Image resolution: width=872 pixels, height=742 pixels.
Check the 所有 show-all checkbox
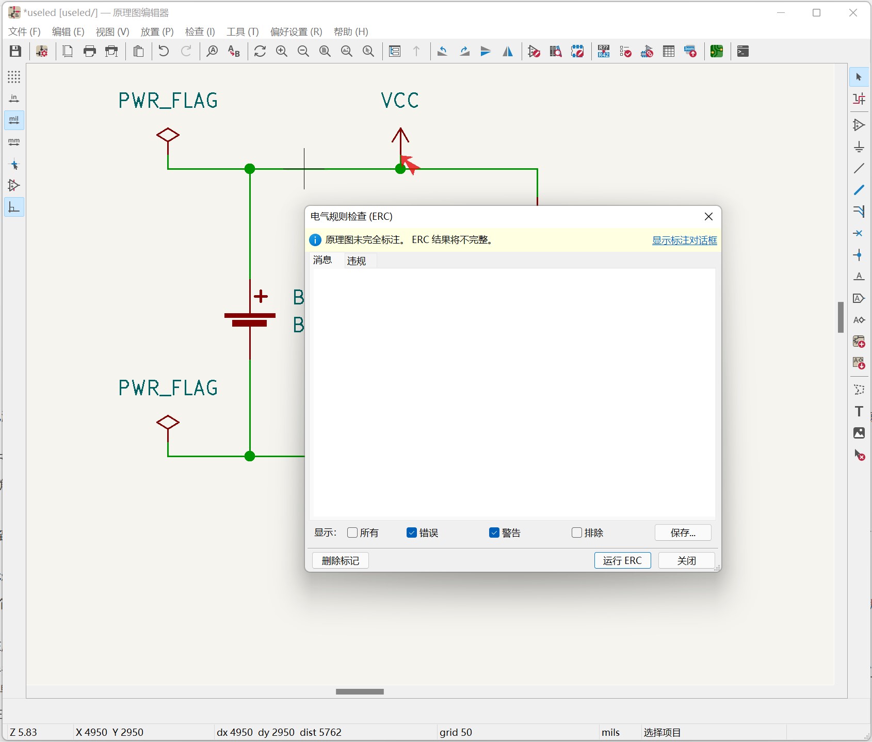point(352,533)
